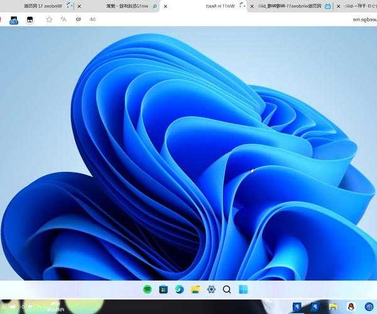Screen dimensions: 377x314
Task: Open Edge browser in the web page's taskbar
Action: tap(179, 290)
